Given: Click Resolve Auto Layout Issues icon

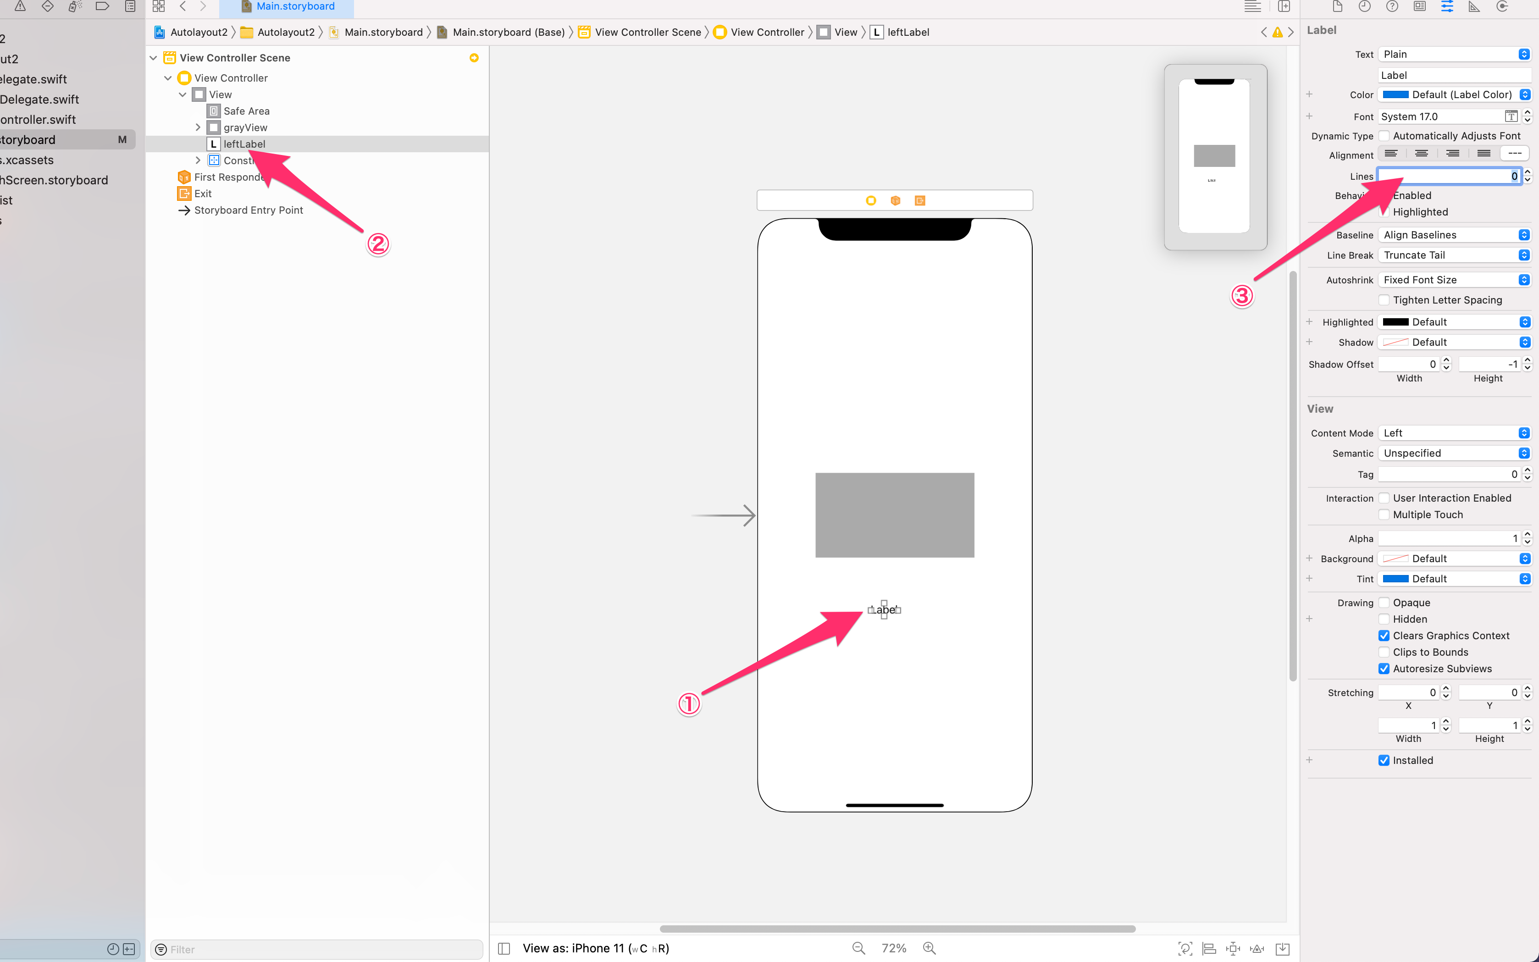Looking at the screenshot, I should coord(1257,948).
